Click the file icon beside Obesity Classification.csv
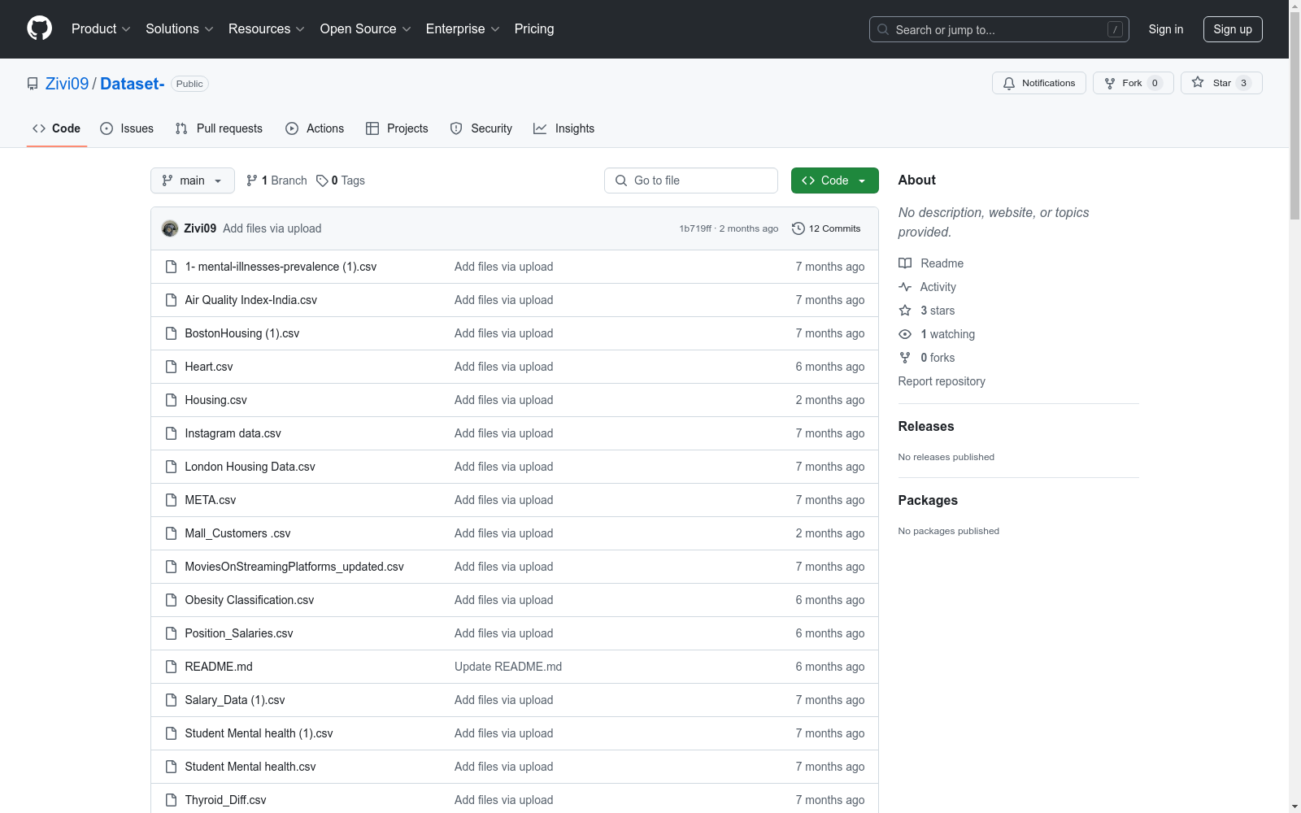The height and width of the screenshot is (813, 1301). (x=171, y=600)
